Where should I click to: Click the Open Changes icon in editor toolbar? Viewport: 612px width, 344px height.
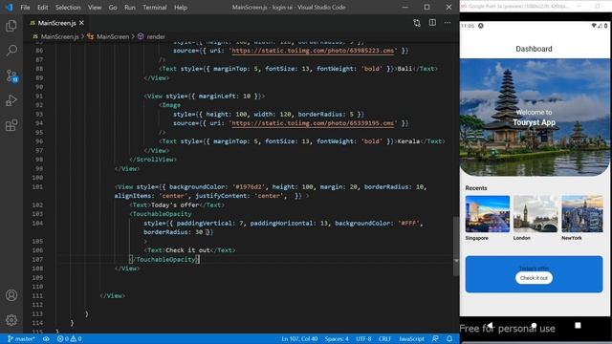(417, 23)
